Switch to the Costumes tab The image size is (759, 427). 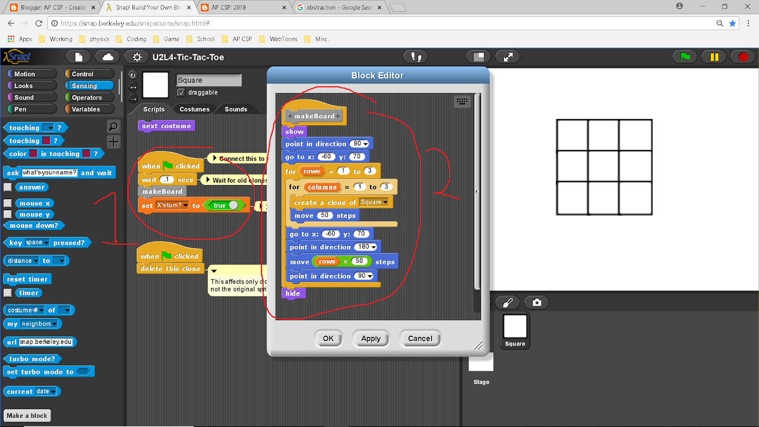coord(194,109)
